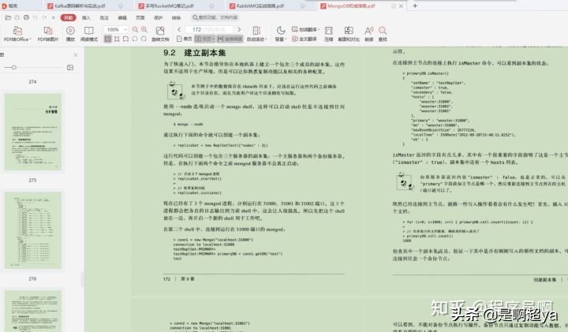The height and width of the screenshot is (332, 568).
Task: Open the 查找 find tool
Action: pos(383,34)
